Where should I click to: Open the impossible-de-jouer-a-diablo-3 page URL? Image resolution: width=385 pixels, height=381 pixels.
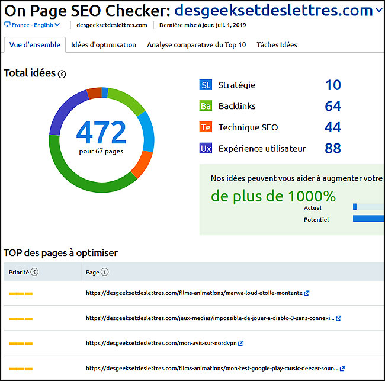pos(210,318)
